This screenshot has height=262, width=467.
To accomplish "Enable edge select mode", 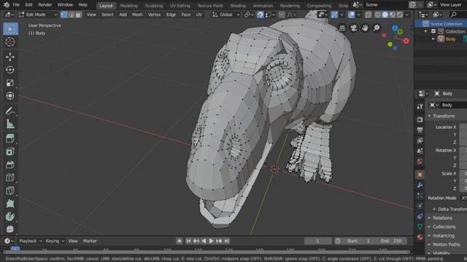I will [x=72, y=15].
